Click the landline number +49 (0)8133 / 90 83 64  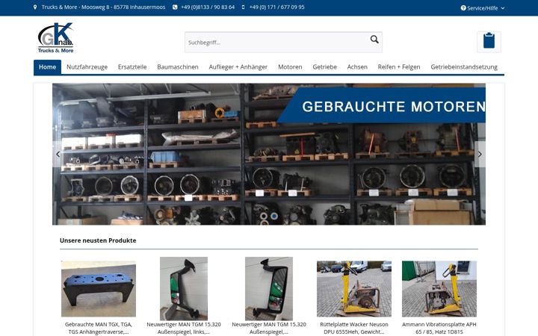208,7
